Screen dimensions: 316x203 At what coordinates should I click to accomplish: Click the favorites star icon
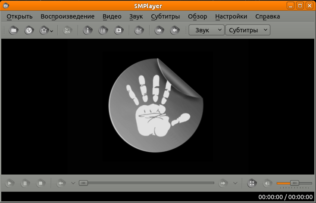click(x=44, y=31)
